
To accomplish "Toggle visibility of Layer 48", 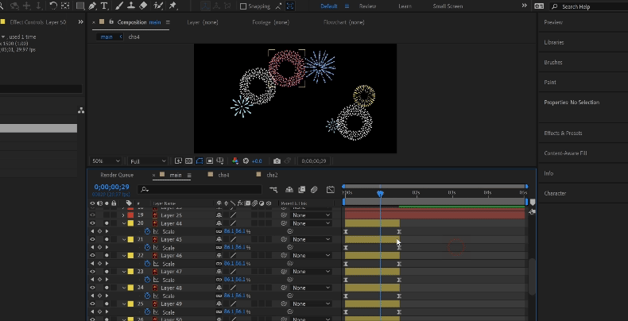I will tap(92, 288).
